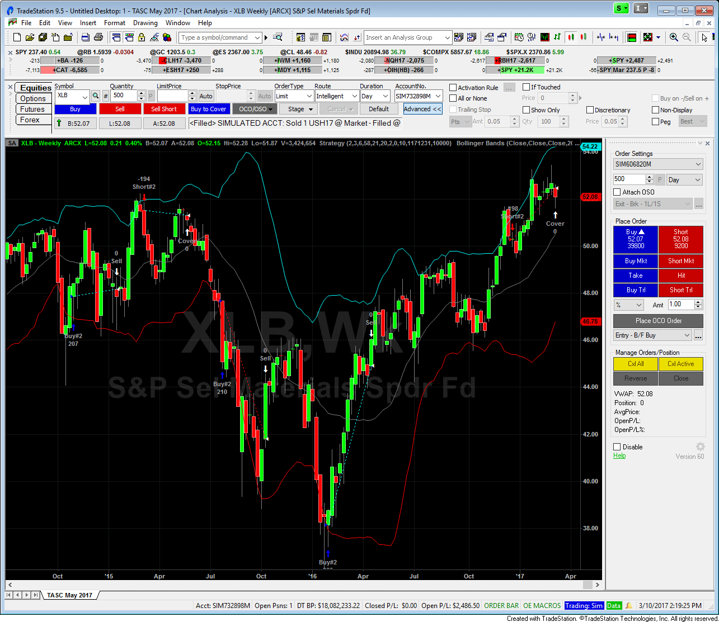Click the green S button in the title bar

621,8
